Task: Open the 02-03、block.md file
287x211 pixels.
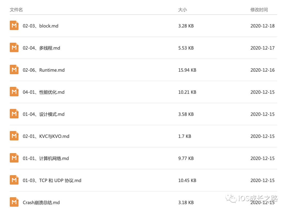Action: click(x=41, y=26)
